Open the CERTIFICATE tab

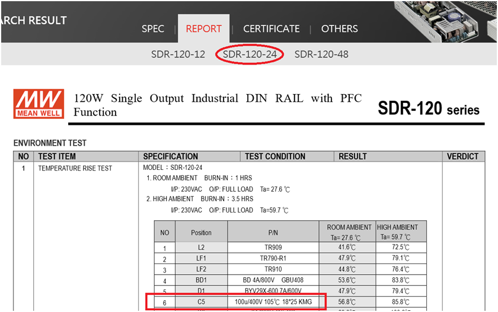tap(271, 28)
